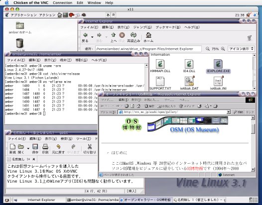The height and width of the screenshot is (205, 262).
Task: Open the gedit Search menu
Action: point(66,138)
